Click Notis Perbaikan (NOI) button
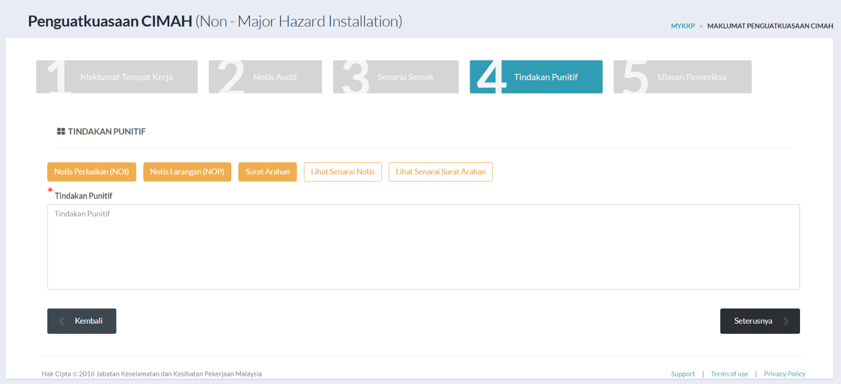Screen dimensions: 841x384 pyautogui.click(x=92, y=172)
